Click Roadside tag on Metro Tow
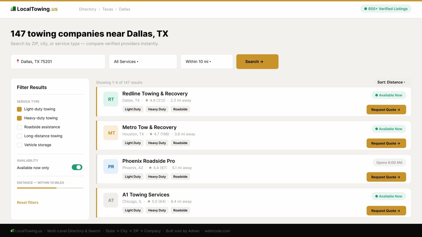This screenshot has width=422, height=237. 180,143
